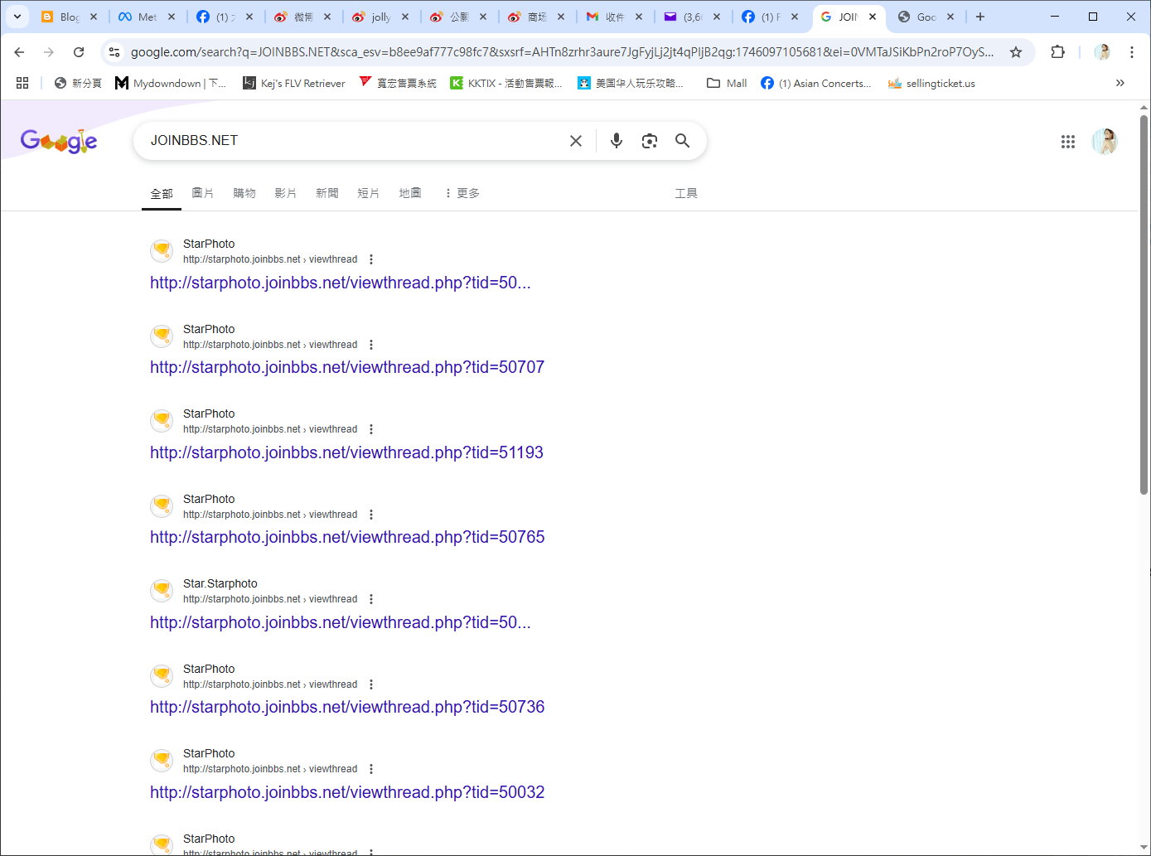Image resolution: width=1151 pixels, height=856 pixels.
Task: Show more bookmarks with the double chevron
Action: 1120,83
